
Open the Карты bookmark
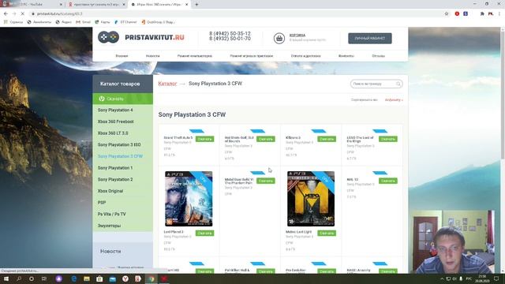(103, 22)
